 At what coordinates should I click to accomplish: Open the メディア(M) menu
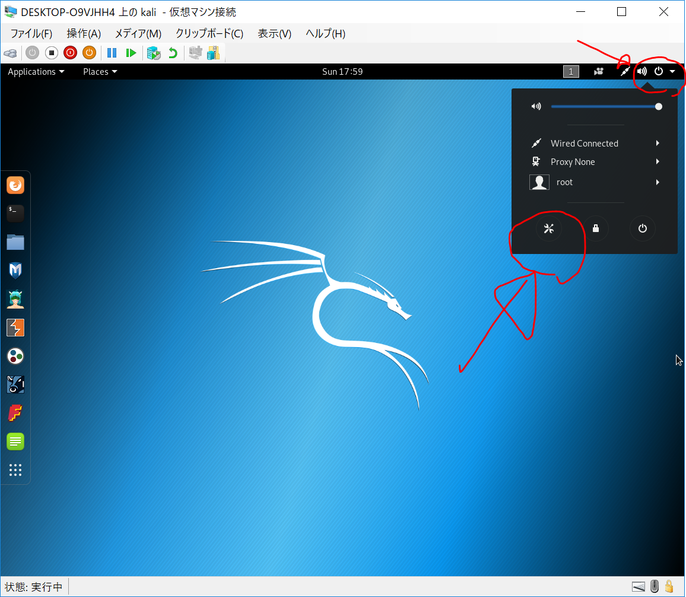[x=138, y=34]
